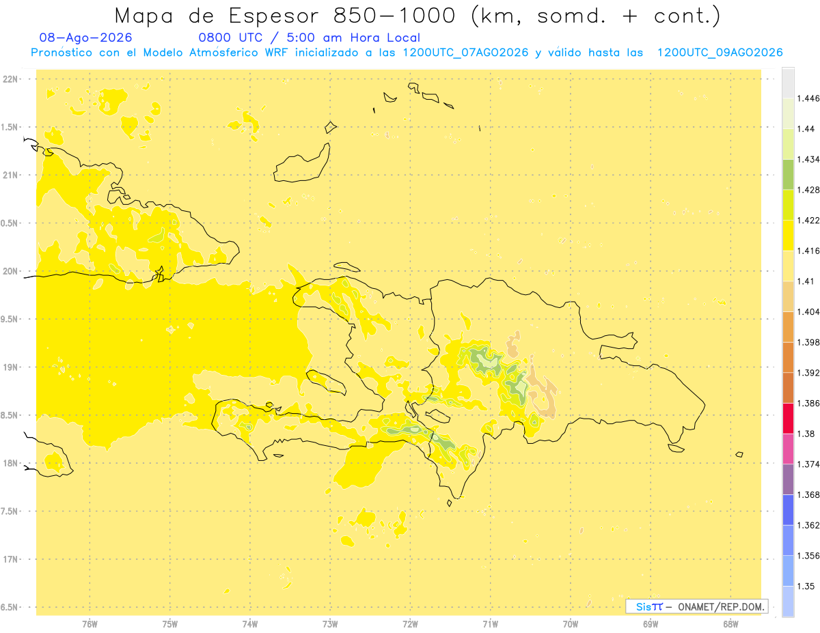Click the legend value "1.422"
Image resolution: width=820 pixels, height=633 pixels.
click(808, 220)
